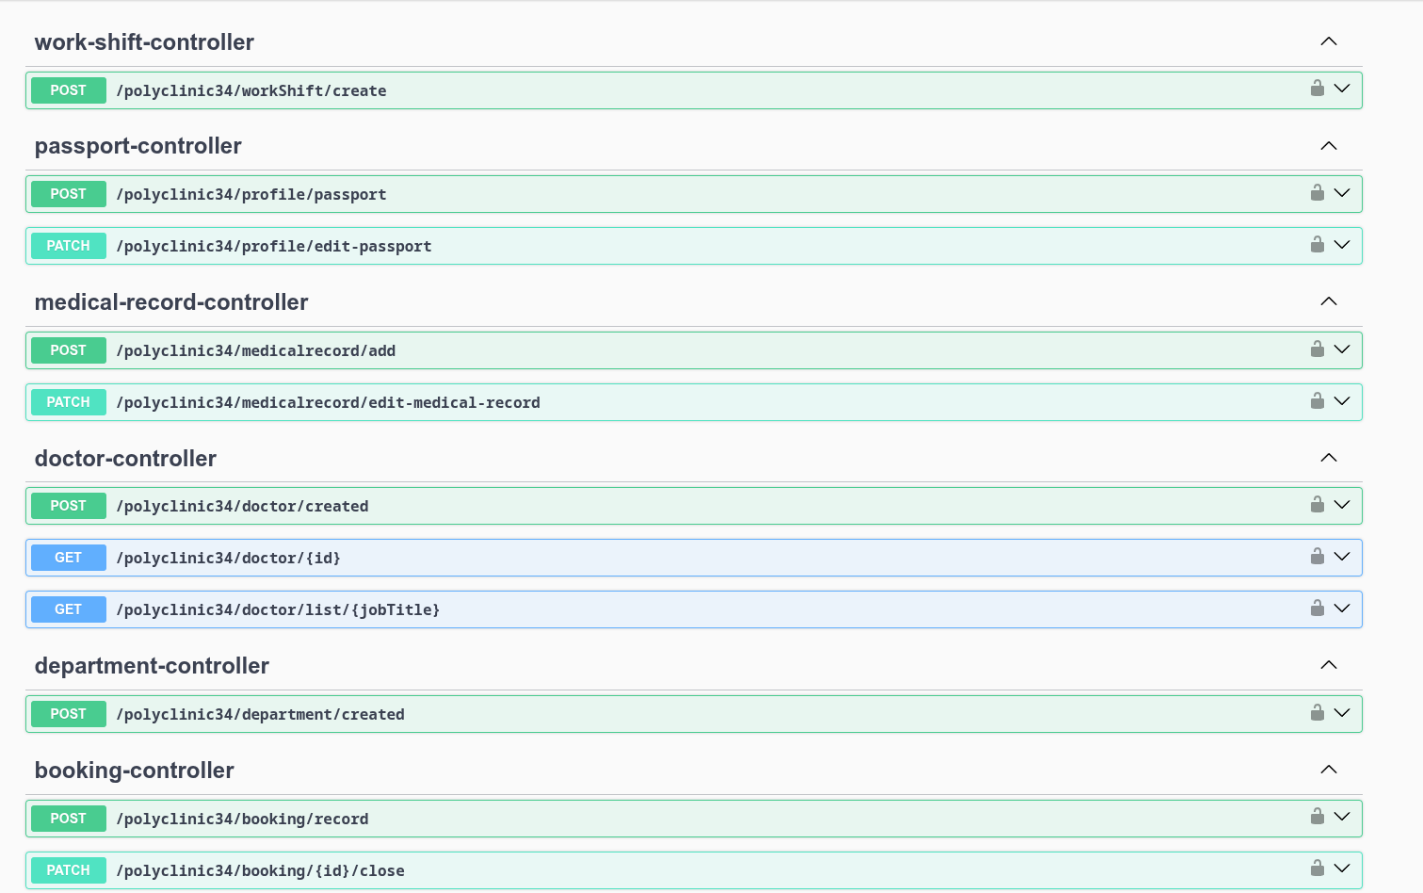Open the /polyclinic34/profile/edit-passport path
The width and height of the screenshot is (1423, 893).
pyautogui.click(x=274, y=247)
